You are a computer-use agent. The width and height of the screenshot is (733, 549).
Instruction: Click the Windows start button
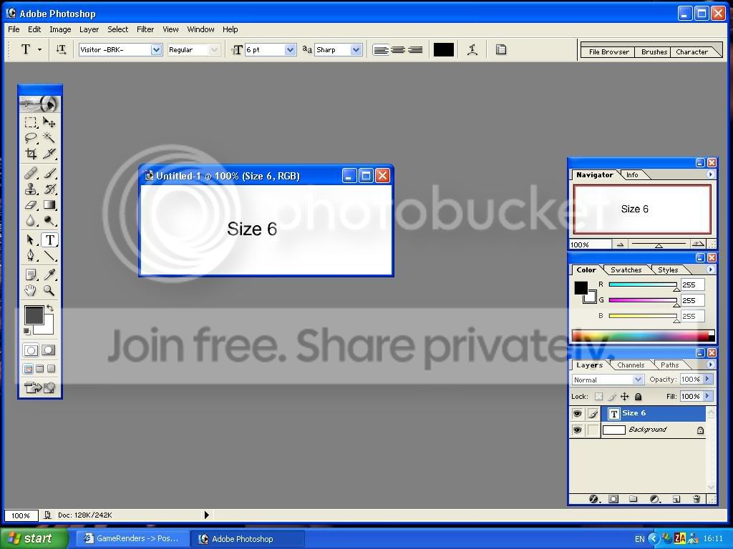pyautogui.click(x=34, y=538)
